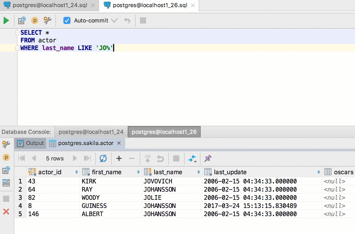Sort by the last_update column header
Screen dimensions: 355x234
(x=262, y=172)
